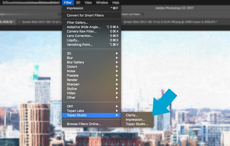Expand the Noise submenu arrow
The height and width of the screenshot is (146, 230).
coord(117,71)
